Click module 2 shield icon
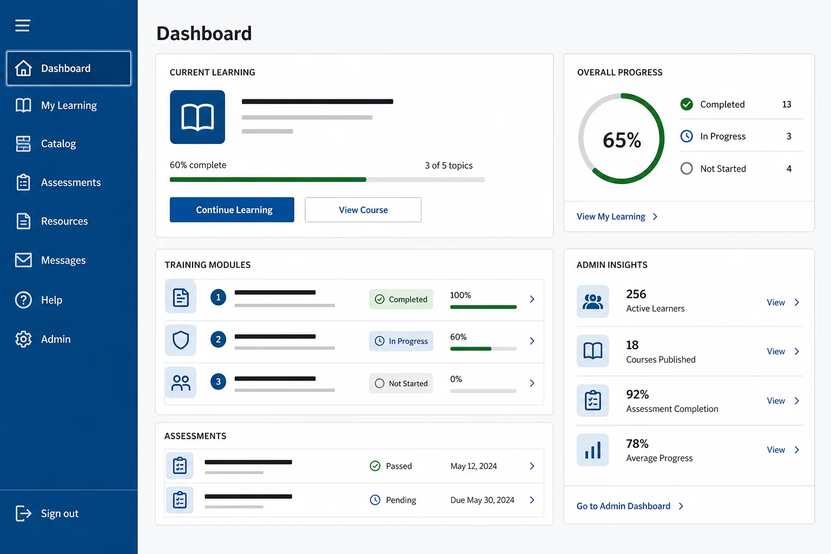831x554 pixels. (181, 340)
